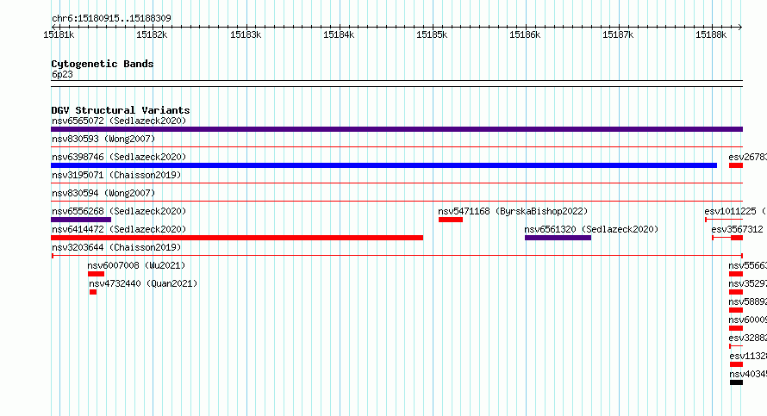The height and width of the screenshot is (416, 767).
Task: Open the nsv6398746 (Sedlazeck2020) label
Action: pos(119,157)
